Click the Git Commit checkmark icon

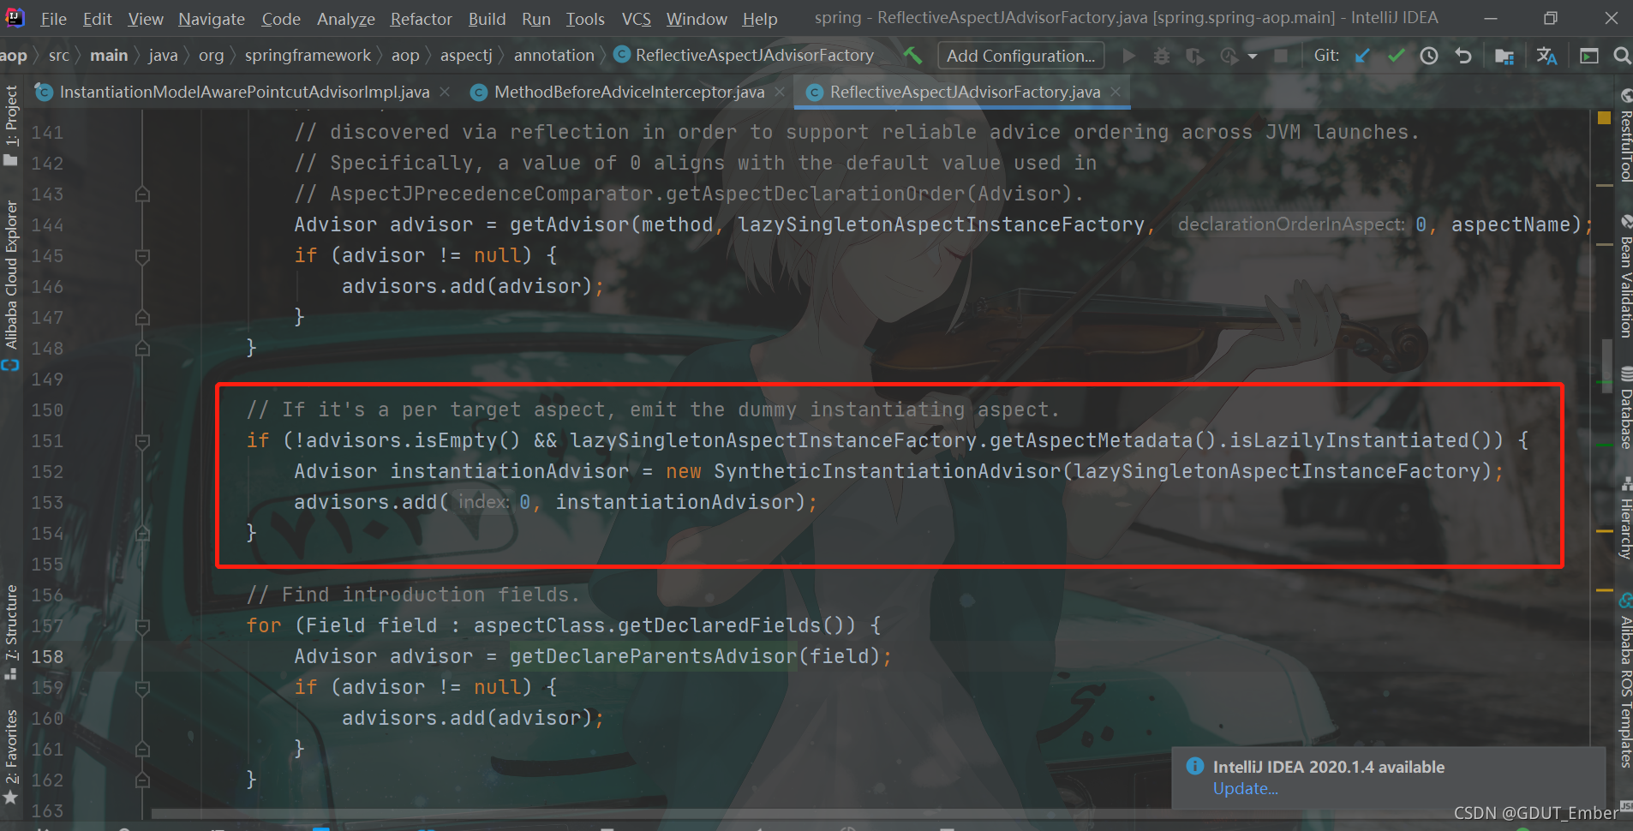(x=1397, y=56)
